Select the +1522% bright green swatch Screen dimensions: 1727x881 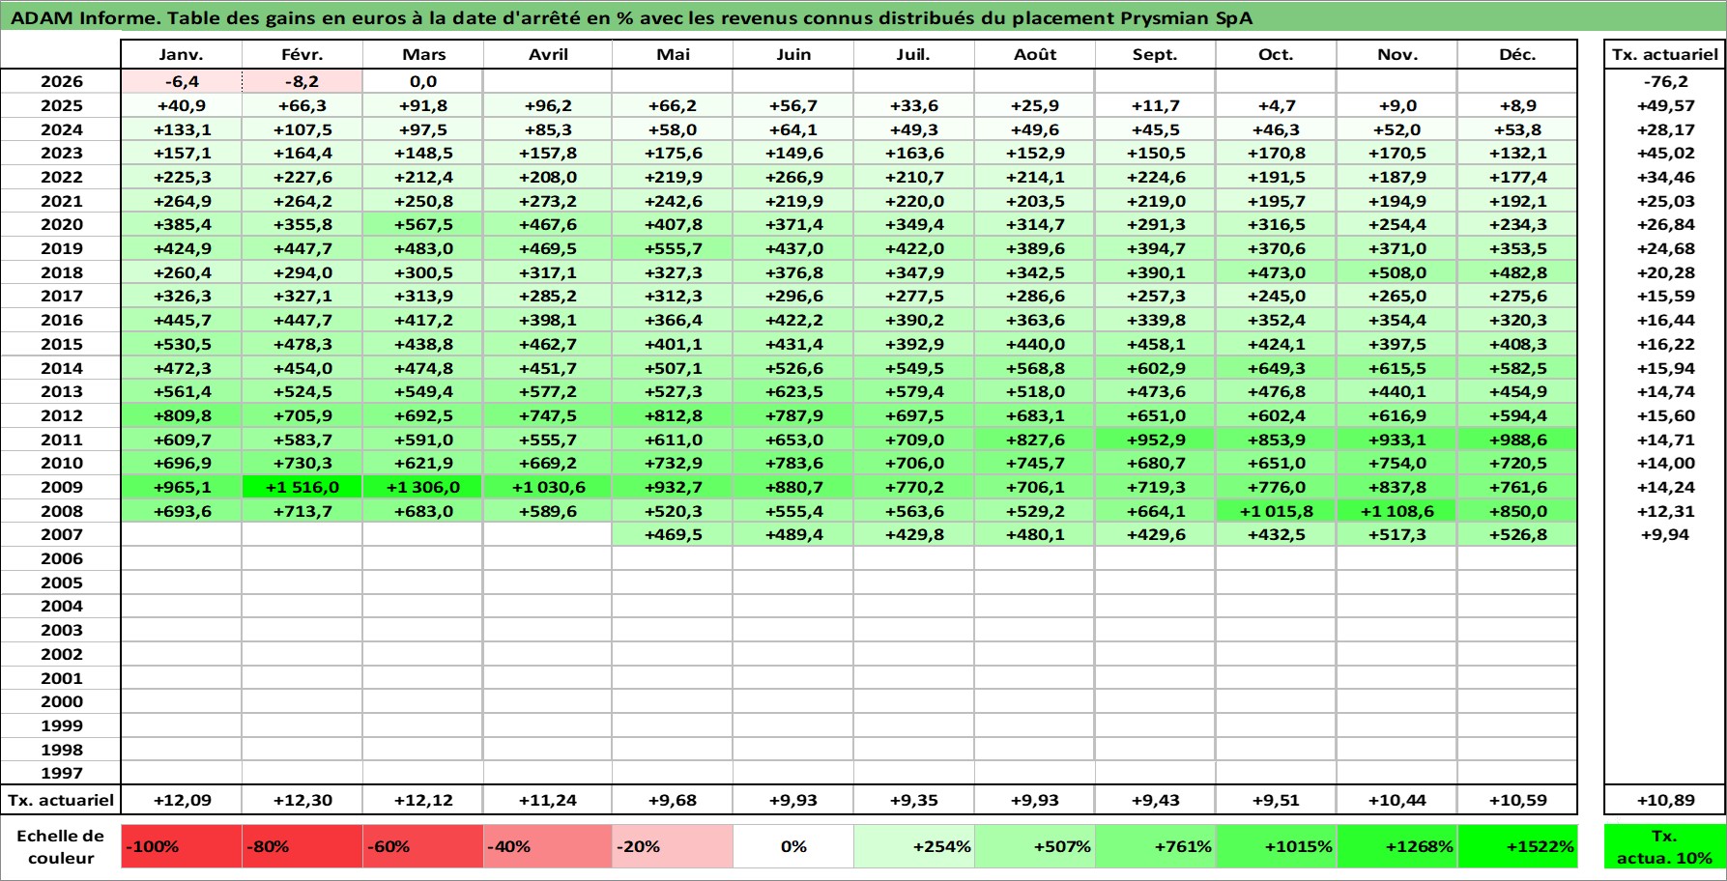(1517, 846)
